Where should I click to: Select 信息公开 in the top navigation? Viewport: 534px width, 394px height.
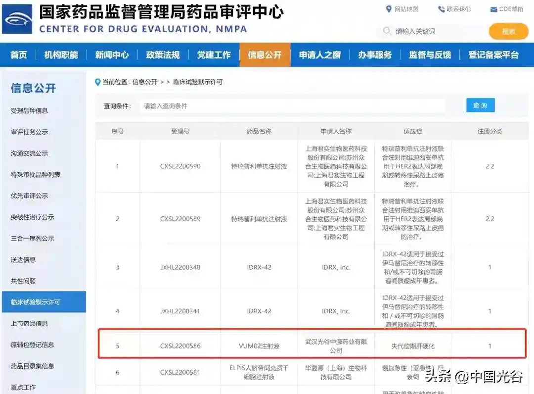[x=265, y=55]
